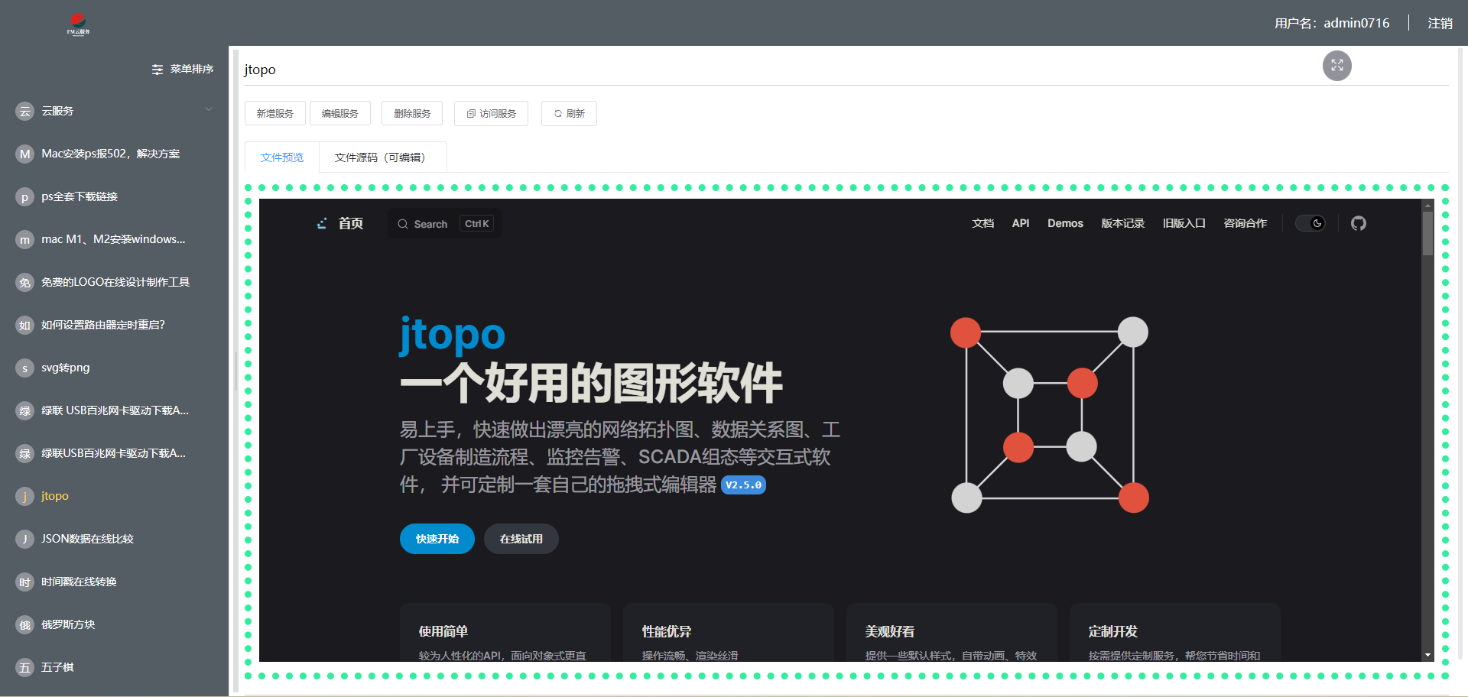Click the 美观好看 feature card

952,633
